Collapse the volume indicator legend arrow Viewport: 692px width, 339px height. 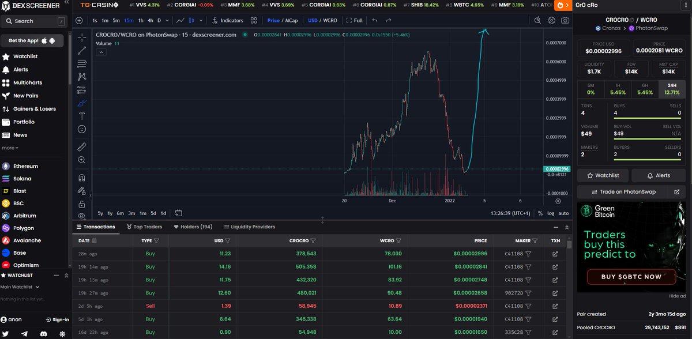pyautogui.click(x=101, y=52)
